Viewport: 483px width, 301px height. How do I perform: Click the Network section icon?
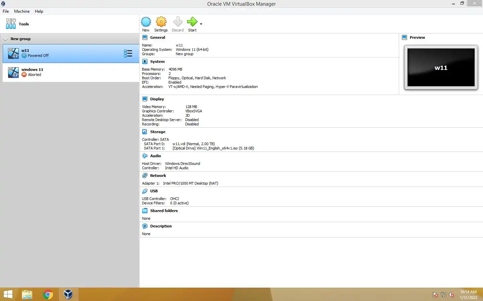click(x=145, y=176)
